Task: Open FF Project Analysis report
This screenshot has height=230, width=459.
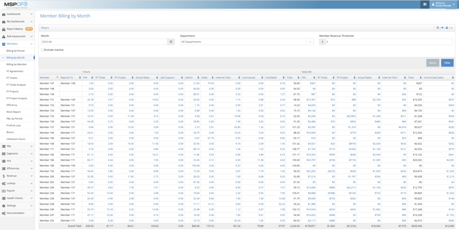Action: [17, 98]
